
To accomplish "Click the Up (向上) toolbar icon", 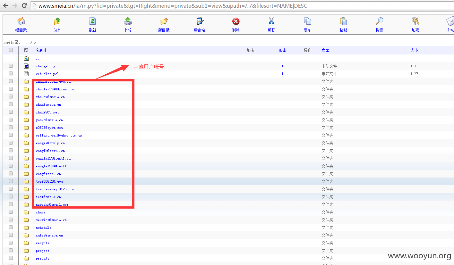I will 57,21.
